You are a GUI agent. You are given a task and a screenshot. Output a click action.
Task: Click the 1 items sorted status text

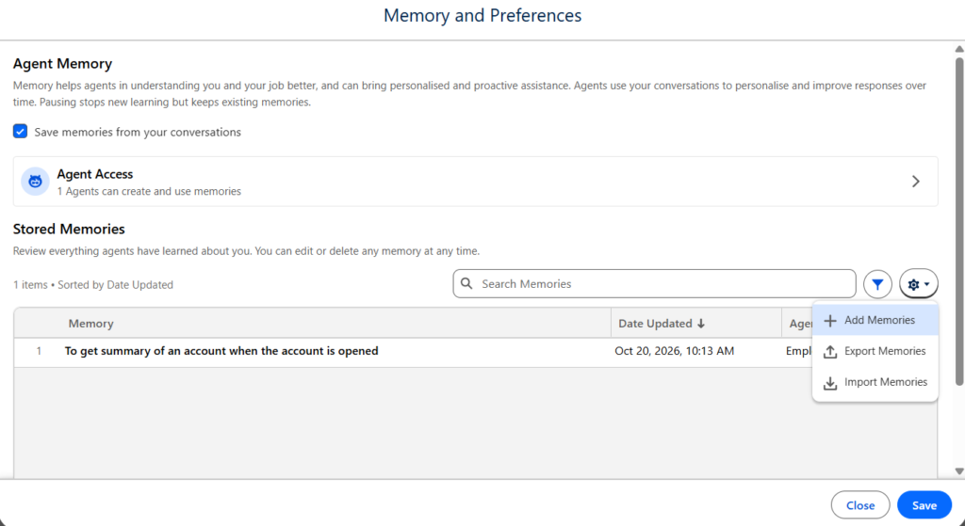93,284
